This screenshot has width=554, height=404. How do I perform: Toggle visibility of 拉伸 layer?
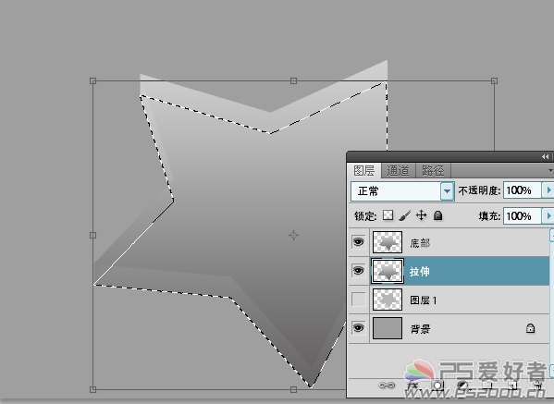[x=359, y=271]
